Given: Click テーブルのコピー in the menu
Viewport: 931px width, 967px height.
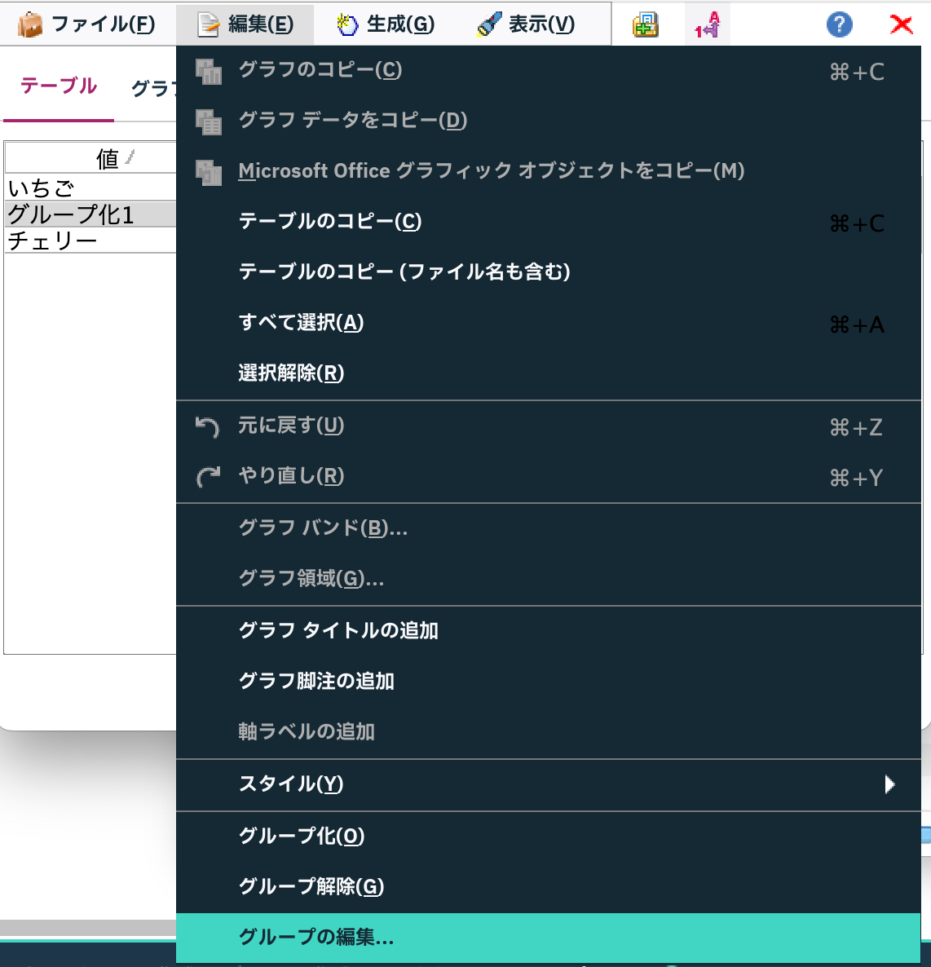Looking at the screenshot, I should 329,221.
